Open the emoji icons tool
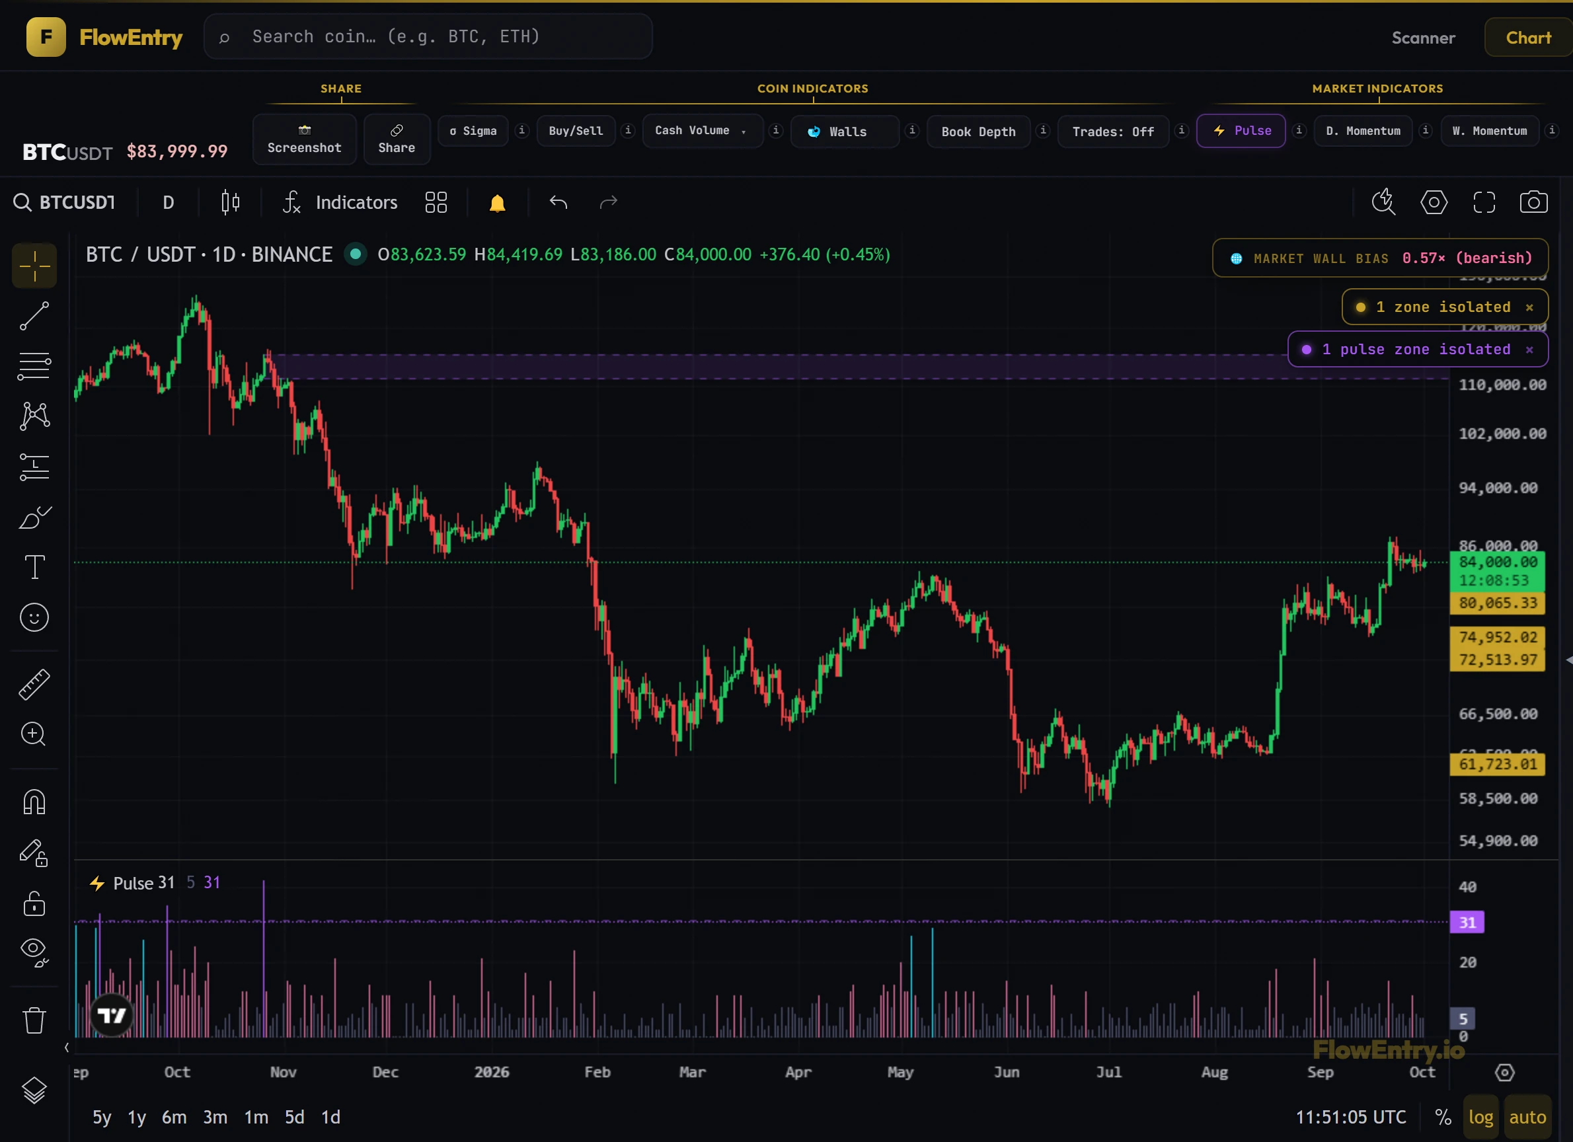This screenshot has height=1142, width=1573. (x=34, y=617)
